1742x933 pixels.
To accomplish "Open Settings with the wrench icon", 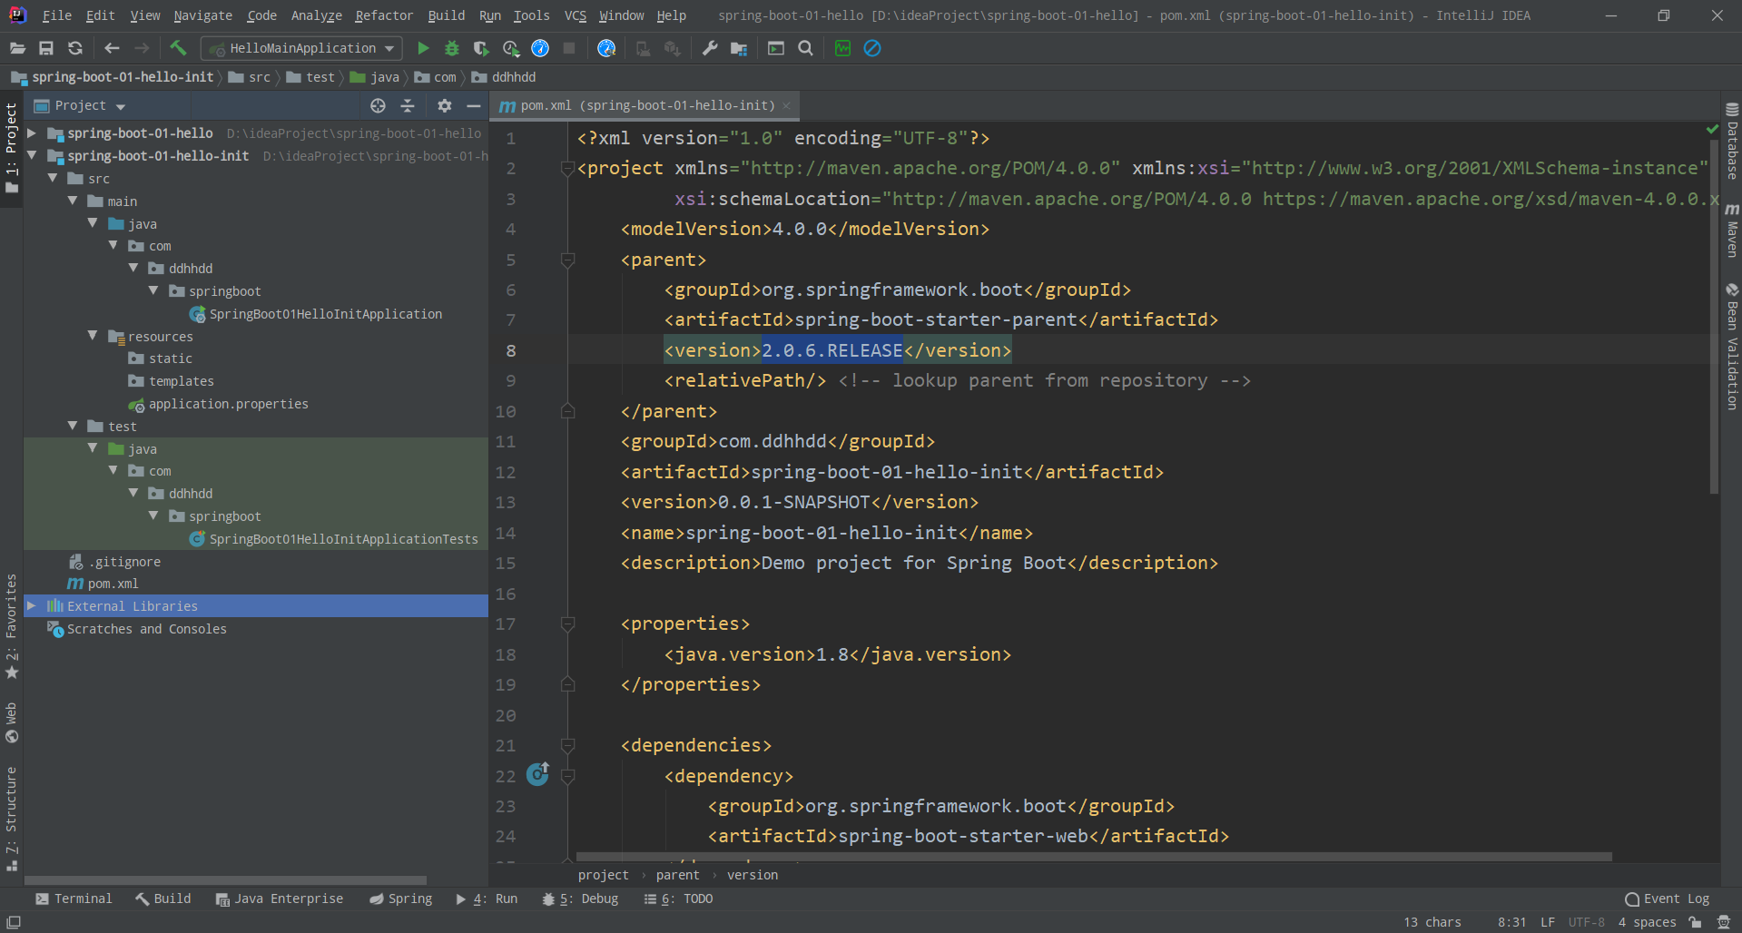I will (710, 48).
